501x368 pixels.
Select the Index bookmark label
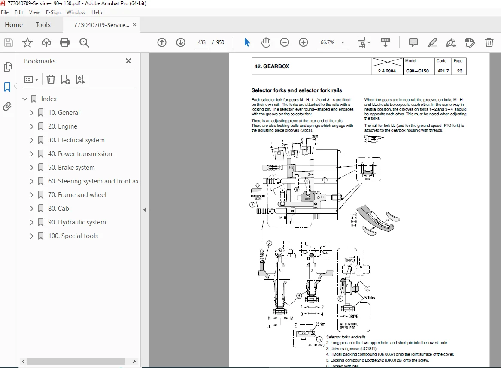tap(49, 99)
